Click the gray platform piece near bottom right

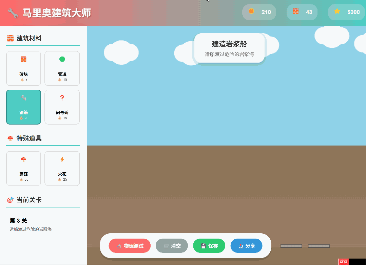tap(318, 246)
